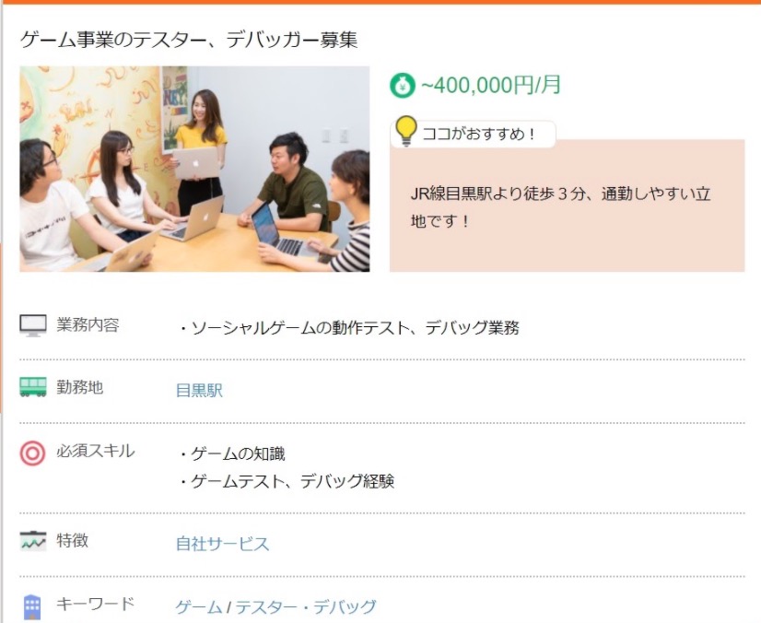
Task: Click the 特徴 row label
Action: pyautogui.click(x=72, y=540)
